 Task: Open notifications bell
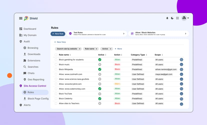167,18
